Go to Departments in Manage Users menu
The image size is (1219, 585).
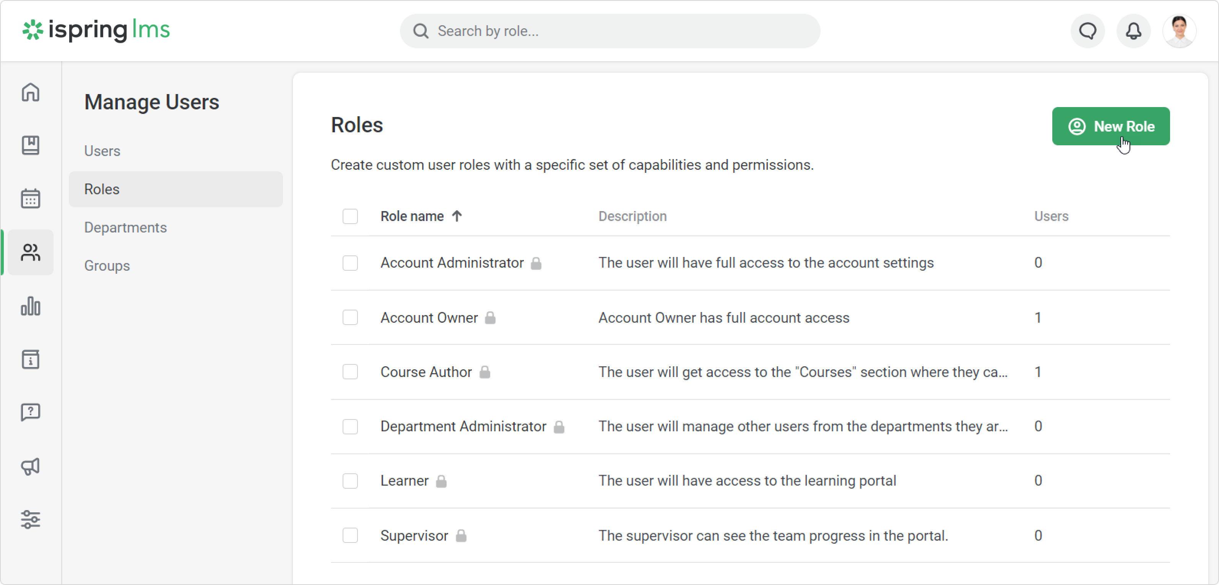point(125,227)
